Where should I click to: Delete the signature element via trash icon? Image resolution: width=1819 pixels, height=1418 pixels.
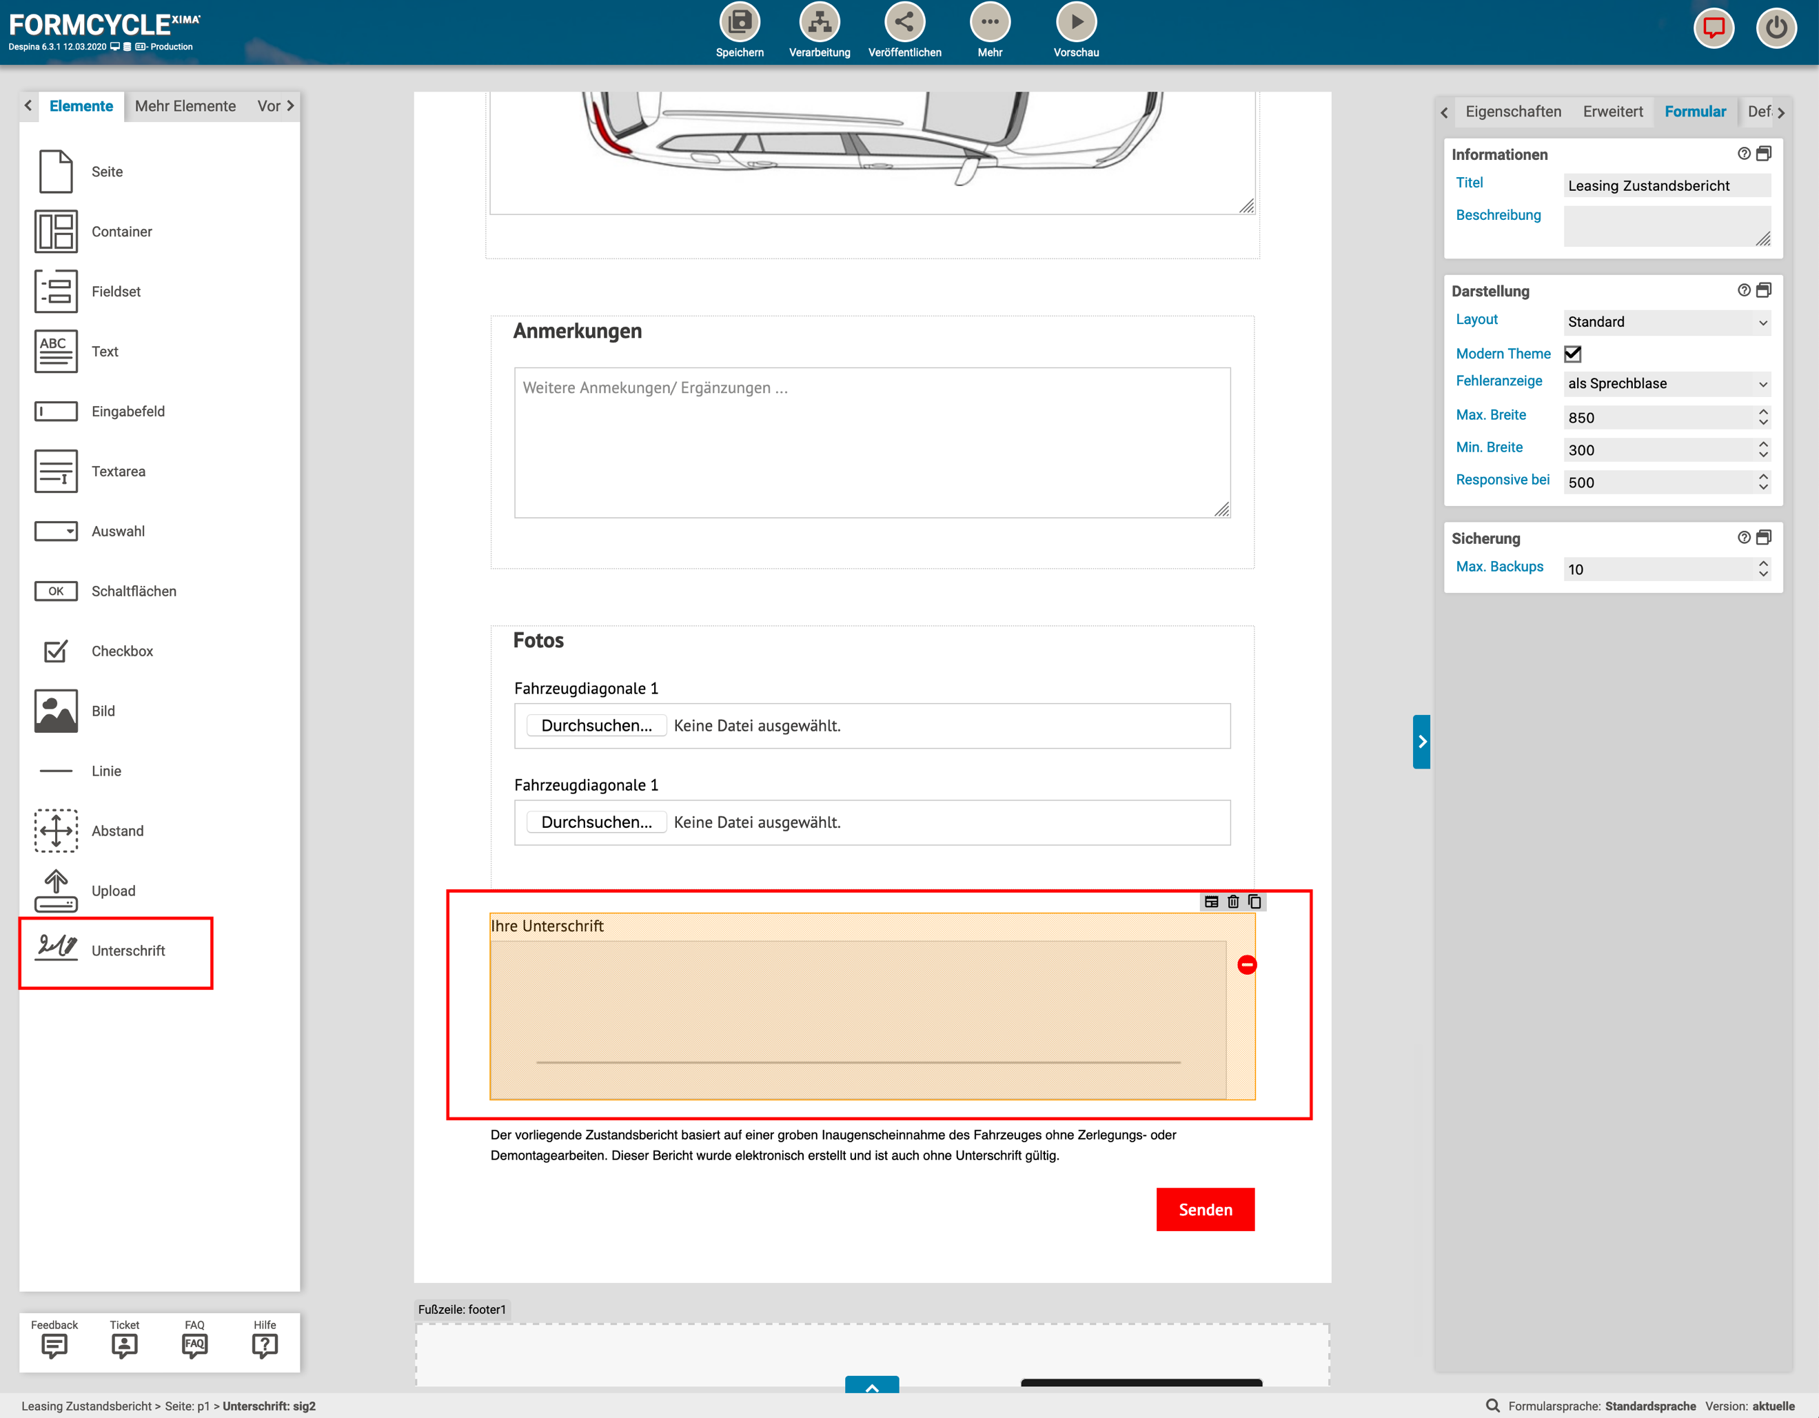pos(1232,902)
